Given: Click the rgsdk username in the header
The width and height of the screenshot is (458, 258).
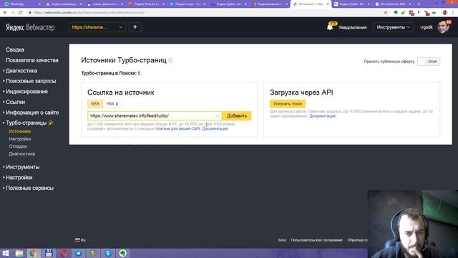Looking at the screenshot, I should (x=427, y=27).
